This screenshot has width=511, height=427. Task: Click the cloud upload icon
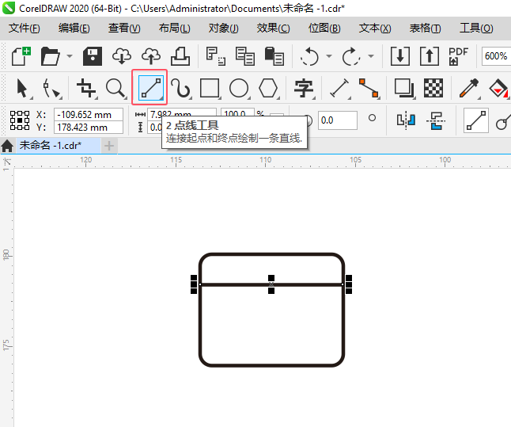point(151,56)
